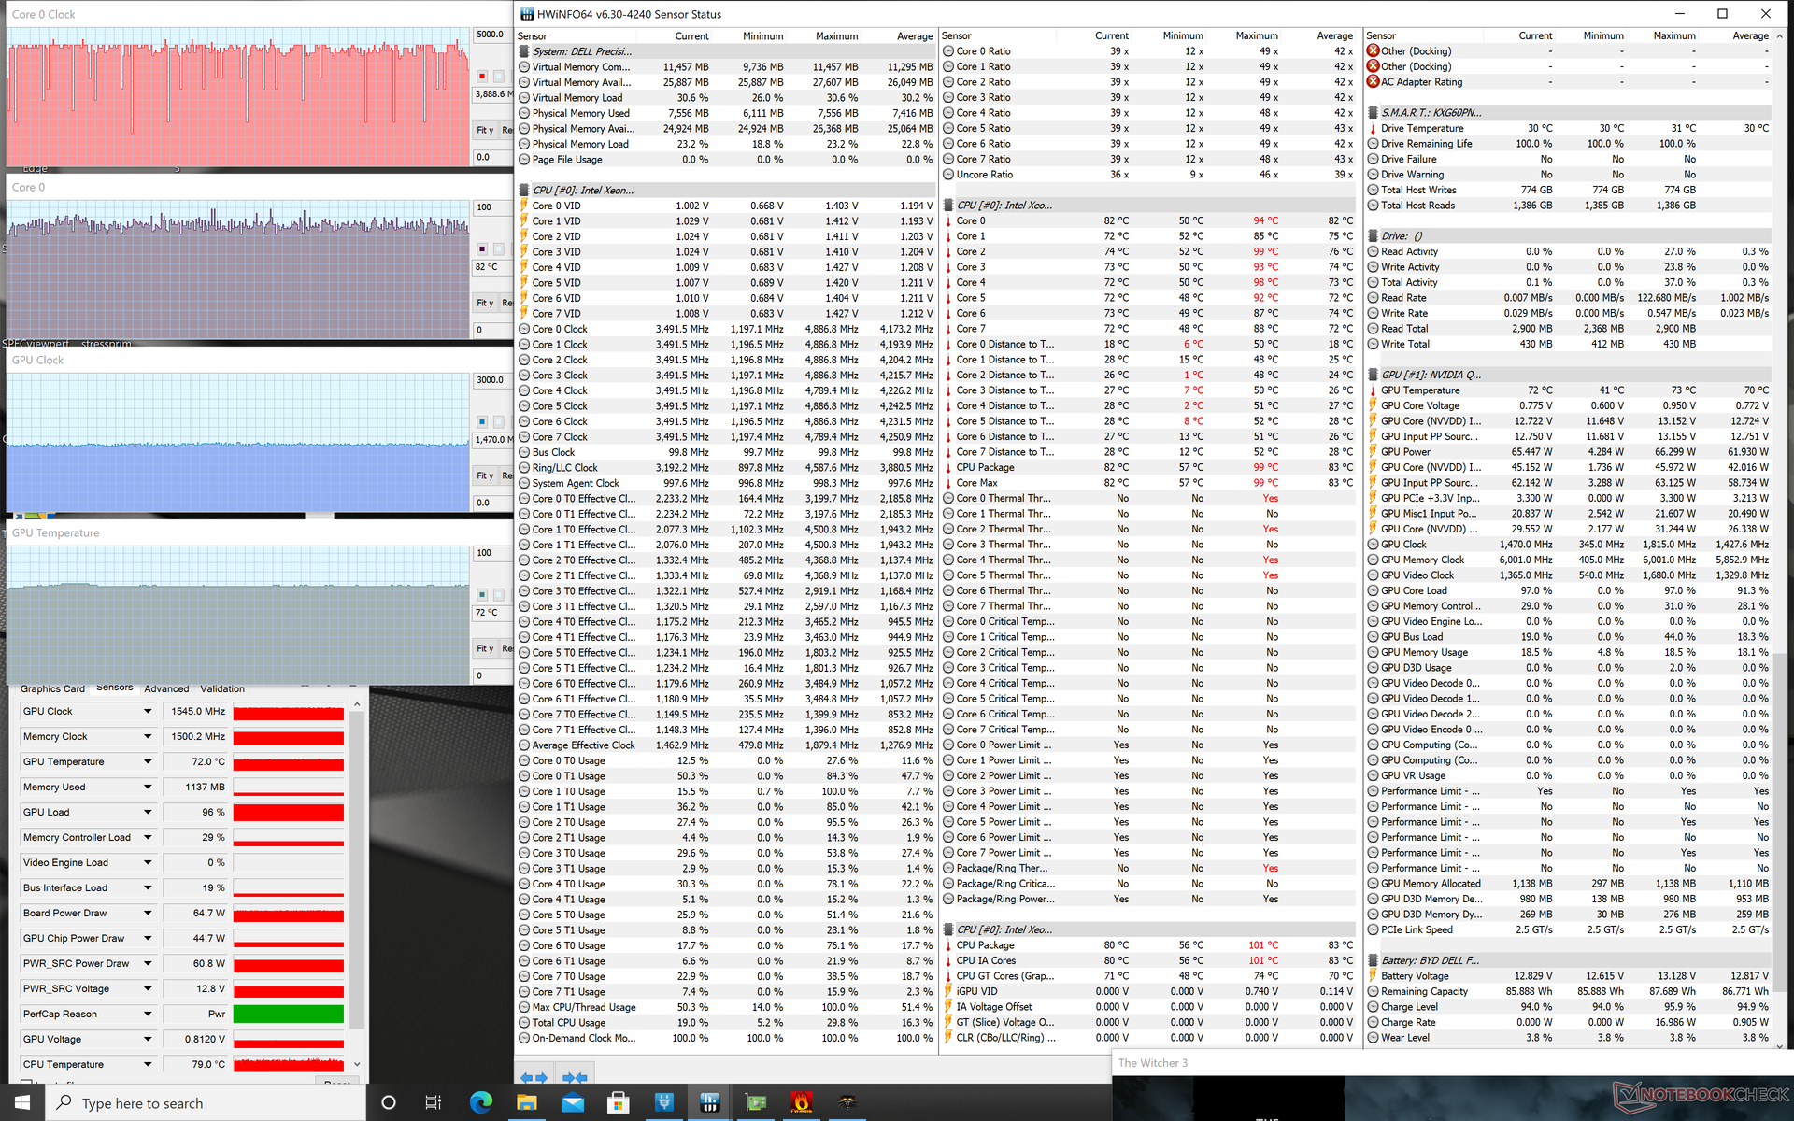Click the CPU [#0]: Intel Xeon group chip icon
This screenshot has width=1794, height=1121.
(x=524, y=190)
